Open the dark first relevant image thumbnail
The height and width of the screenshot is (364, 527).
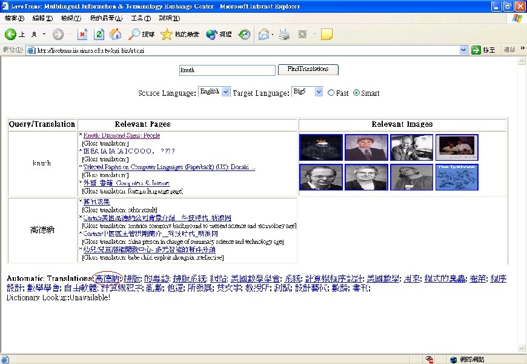321,147
